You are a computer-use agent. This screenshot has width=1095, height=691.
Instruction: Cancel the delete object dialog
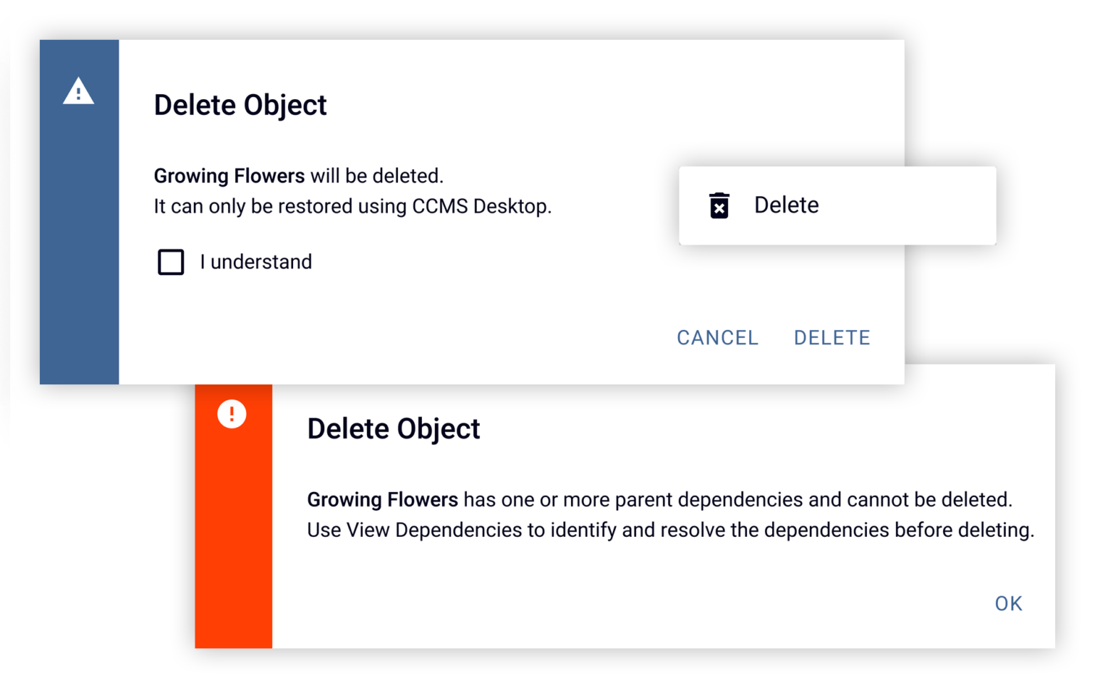[x=717, y=337]
